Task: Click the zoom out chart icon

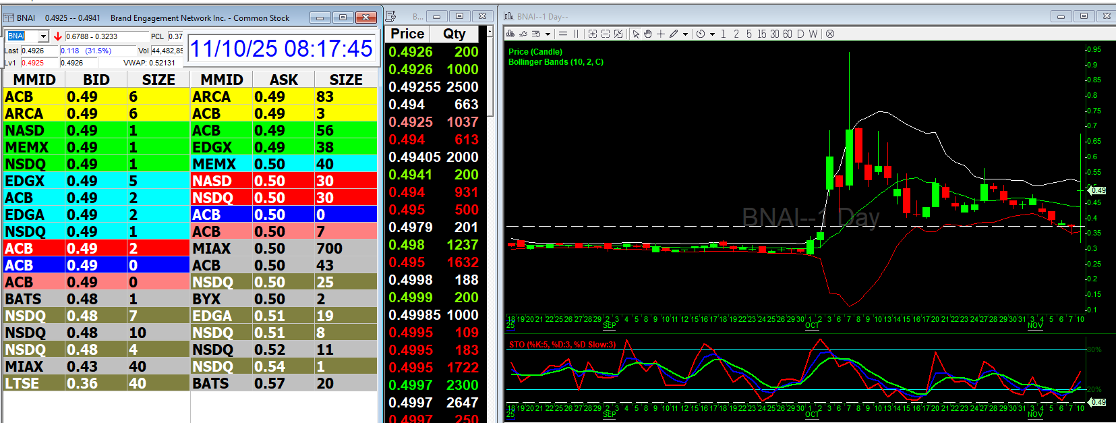Action: coord(606,34)
